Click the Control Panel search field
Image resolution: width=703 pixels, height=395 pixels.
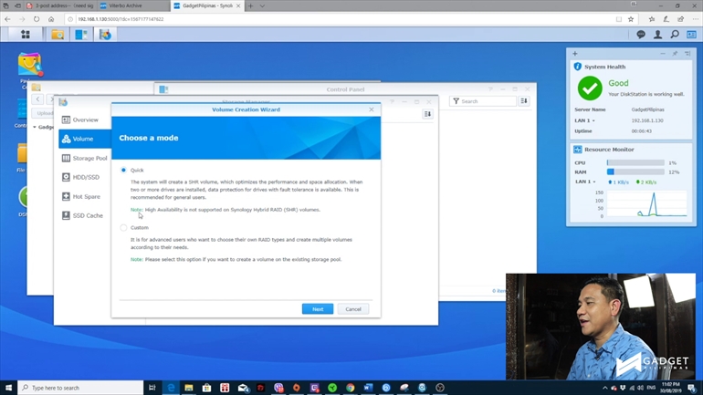(x=483, y=101)
